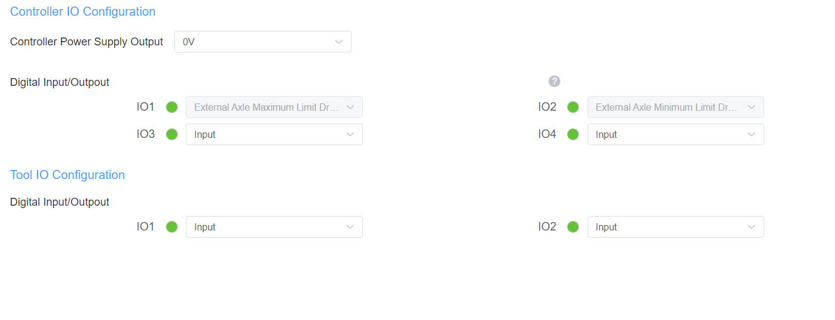Viewport: 835px width, 320px height.
Task: Toggle Tool IO1 green status indicator
Action: 172,227
